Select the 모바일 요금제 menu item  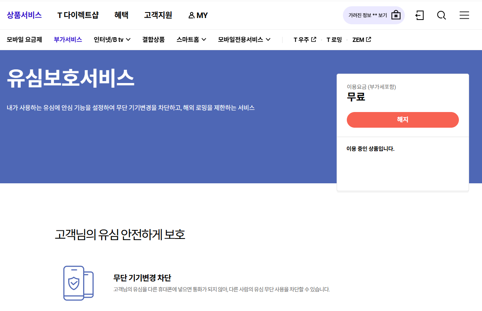(25, 40)
